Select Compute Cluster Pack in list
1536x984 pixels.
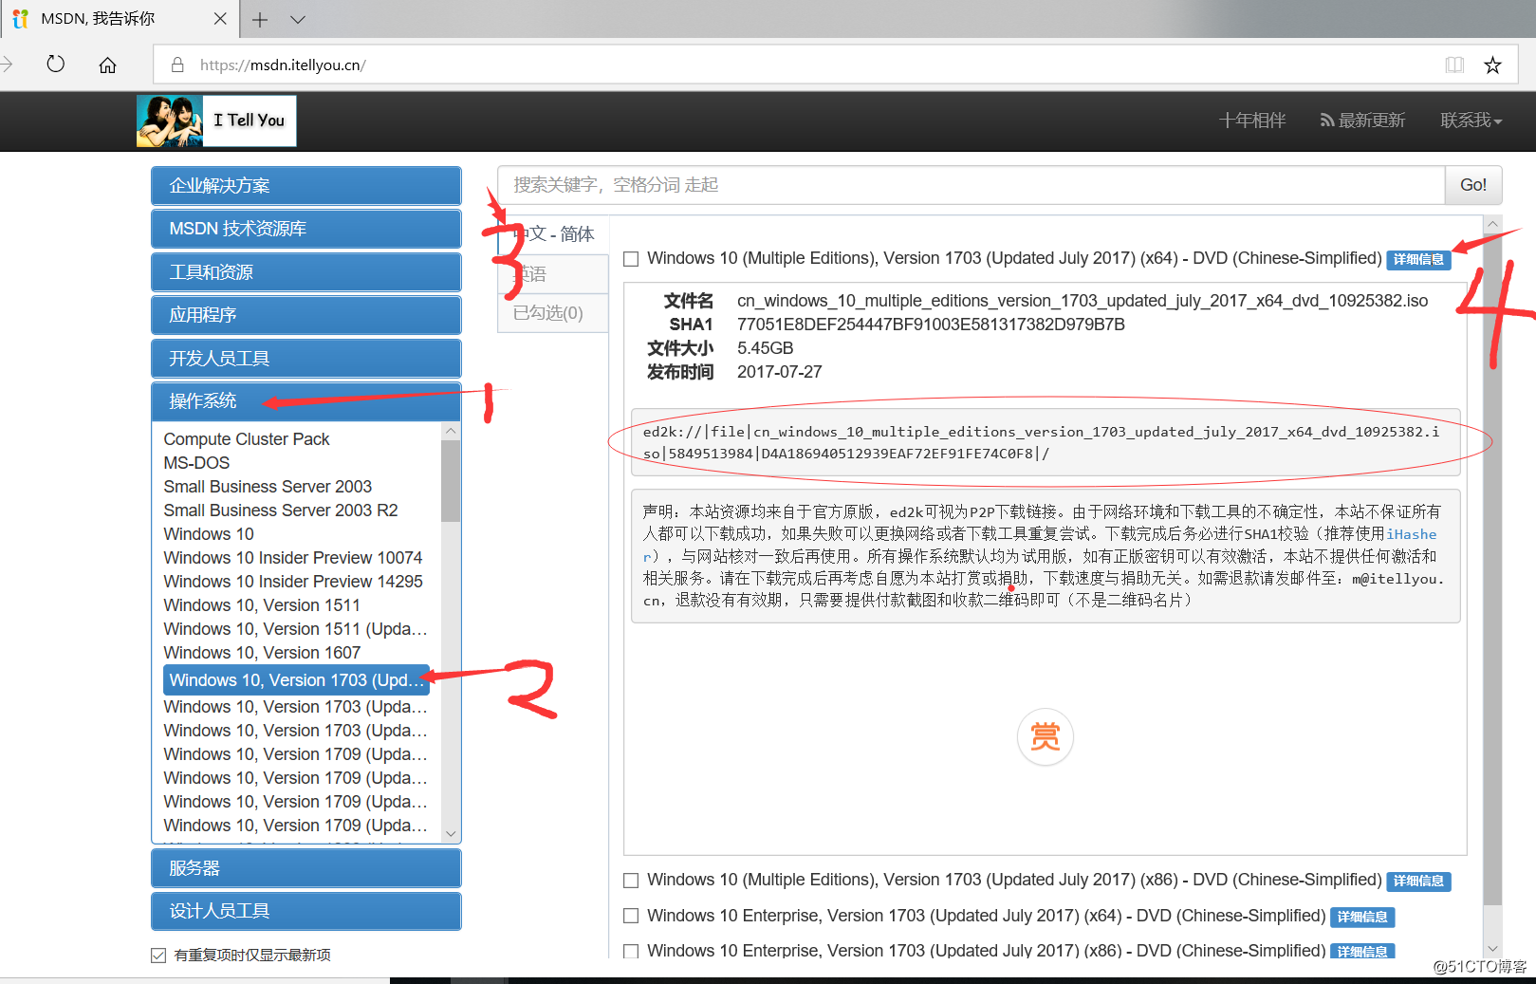(247, 439)
